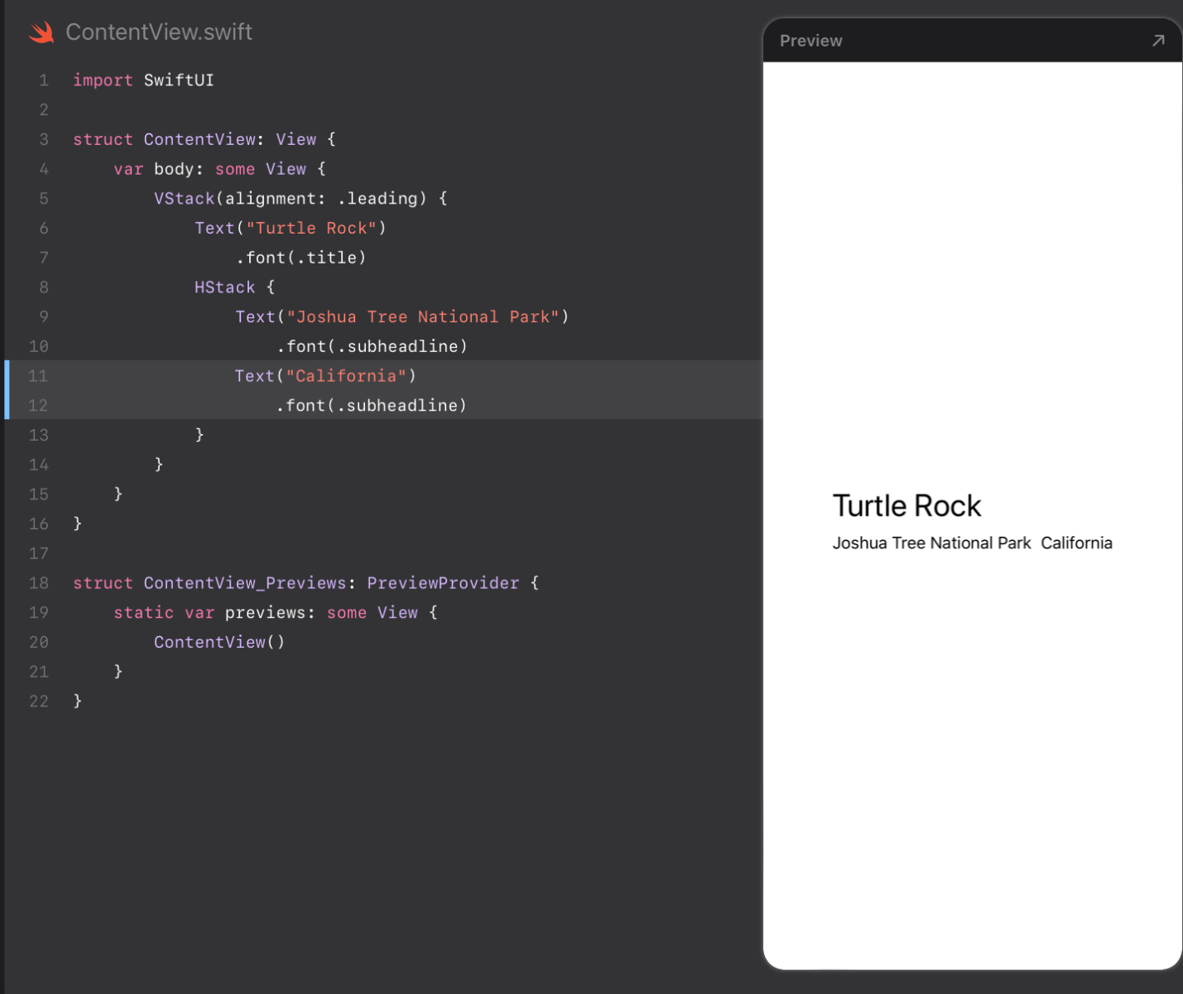Click the "var body: some View" line
1183x994 pixels.
pyautogui.click(x=219, y=169)
